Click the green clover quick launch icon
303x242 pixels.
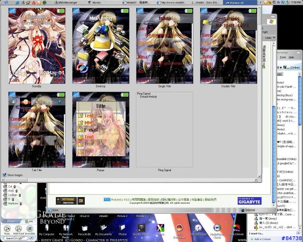(44, 2)
